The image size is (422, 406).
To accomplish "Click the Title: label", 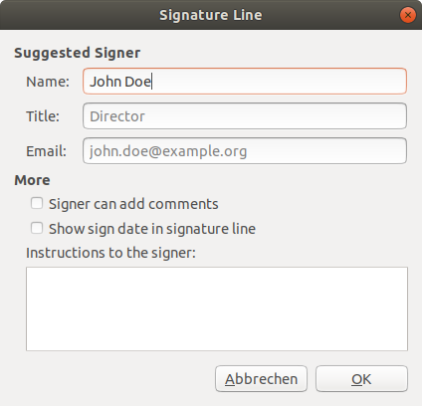I will coord(43,116).
